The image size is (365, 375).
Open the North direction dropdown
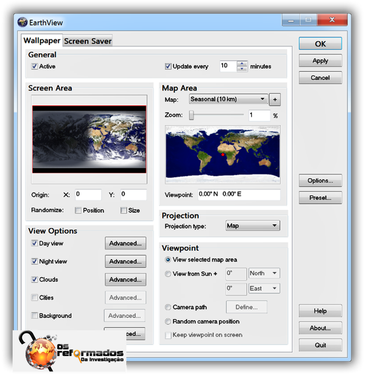(x=264, y=273)
